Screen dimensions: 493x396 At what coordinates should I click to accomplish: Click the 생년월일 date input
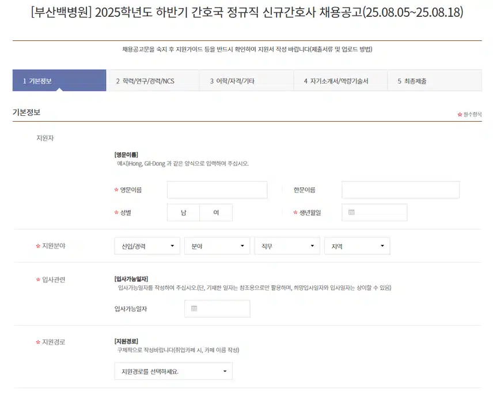[x=374, y=213]
